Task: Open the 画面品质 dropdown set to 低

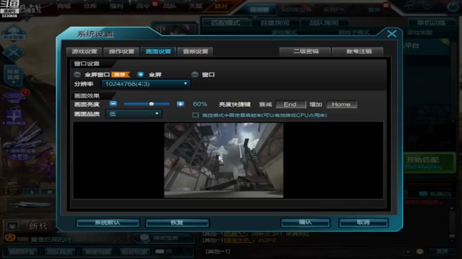Action: (134, 113)
